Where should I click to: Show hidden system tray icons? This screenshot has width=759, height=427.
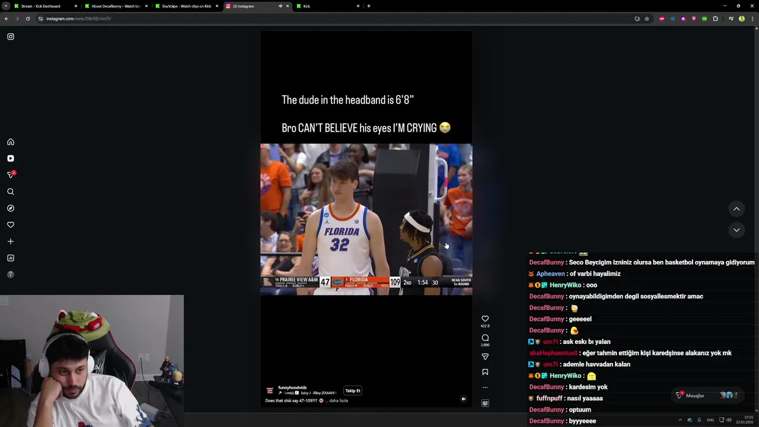[x=680, y=420]
